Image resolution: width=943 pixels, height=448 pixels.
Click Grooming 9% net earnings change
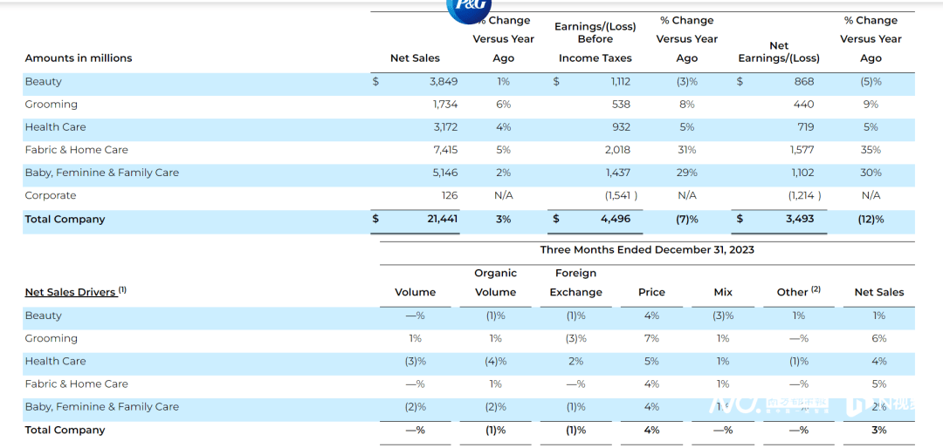pos(871,105)
